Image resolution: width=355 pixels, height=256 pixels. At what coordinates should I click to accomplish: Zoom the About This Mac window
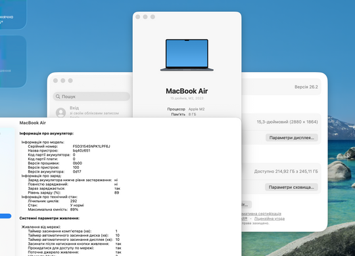coord(153,17)
